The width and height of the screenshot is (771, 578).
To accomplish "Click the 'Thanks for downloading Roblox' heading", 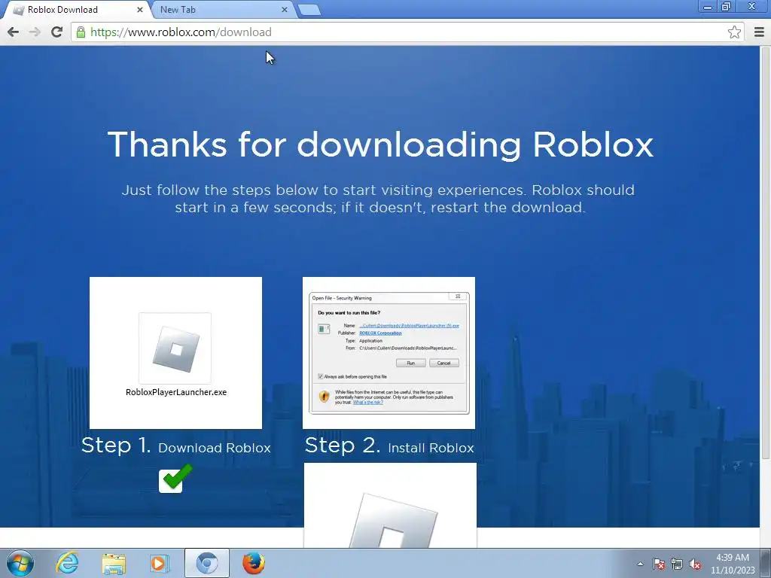I will click(x=380, y=144).
